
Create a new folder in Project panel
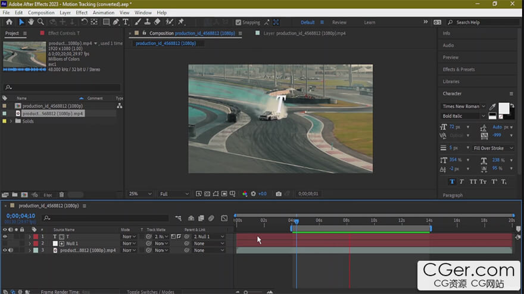[x=15, y=195]
